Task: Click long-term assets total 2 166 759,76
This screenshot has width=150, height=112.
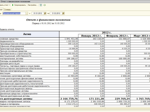Action: [69, 99]
